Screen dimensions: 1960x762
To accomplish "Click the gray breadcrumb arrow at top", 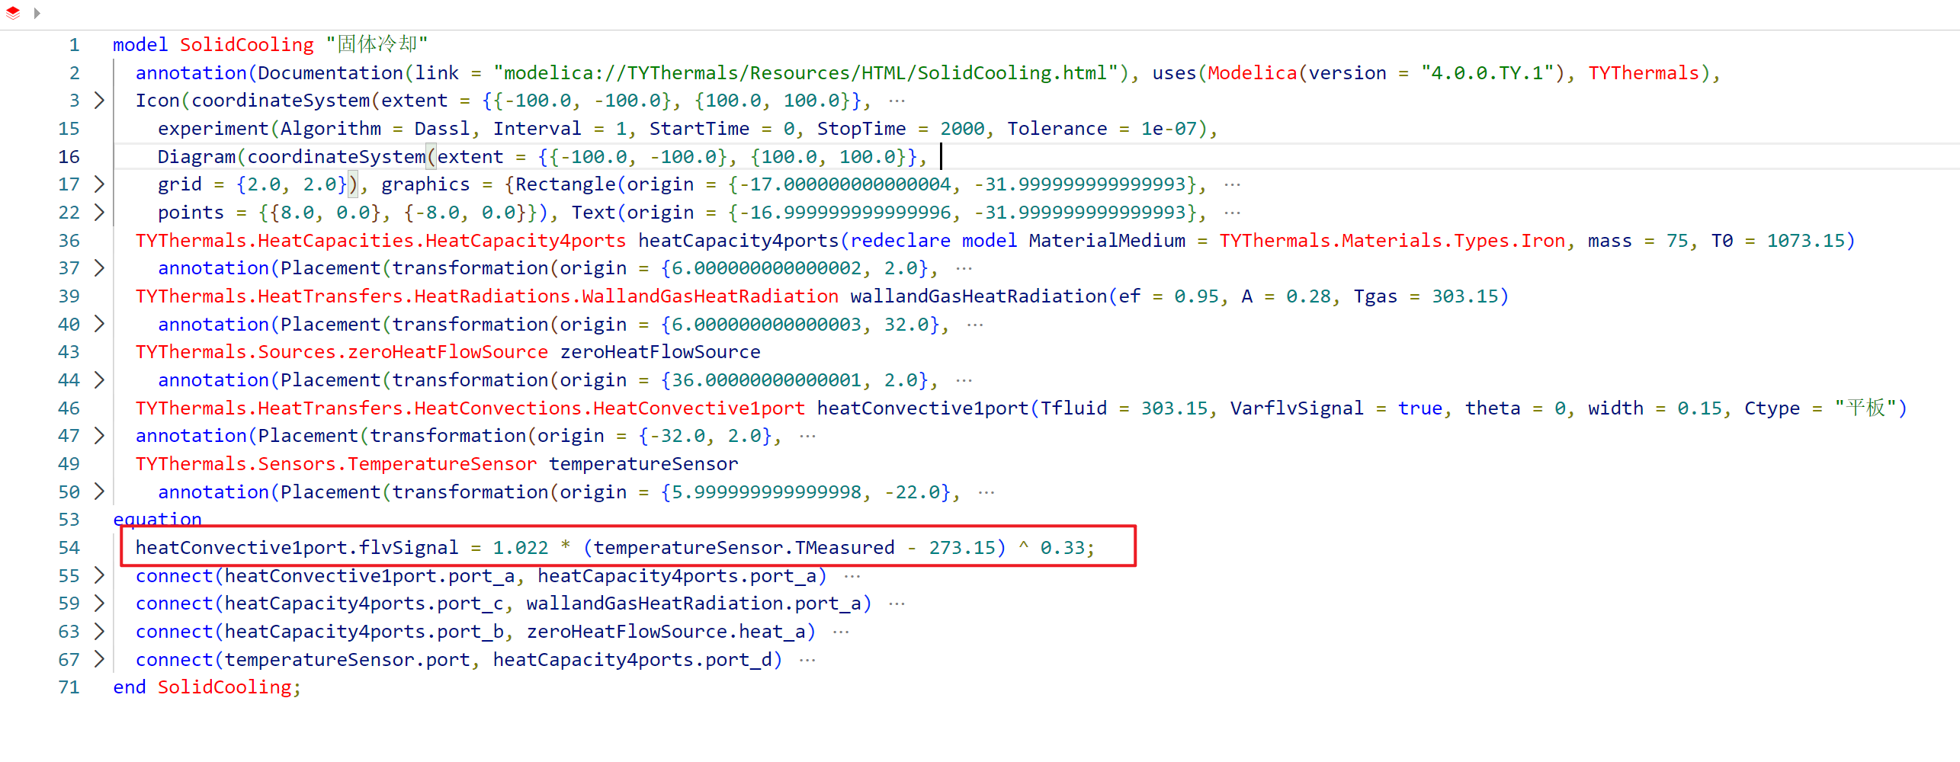I will 37,13.
